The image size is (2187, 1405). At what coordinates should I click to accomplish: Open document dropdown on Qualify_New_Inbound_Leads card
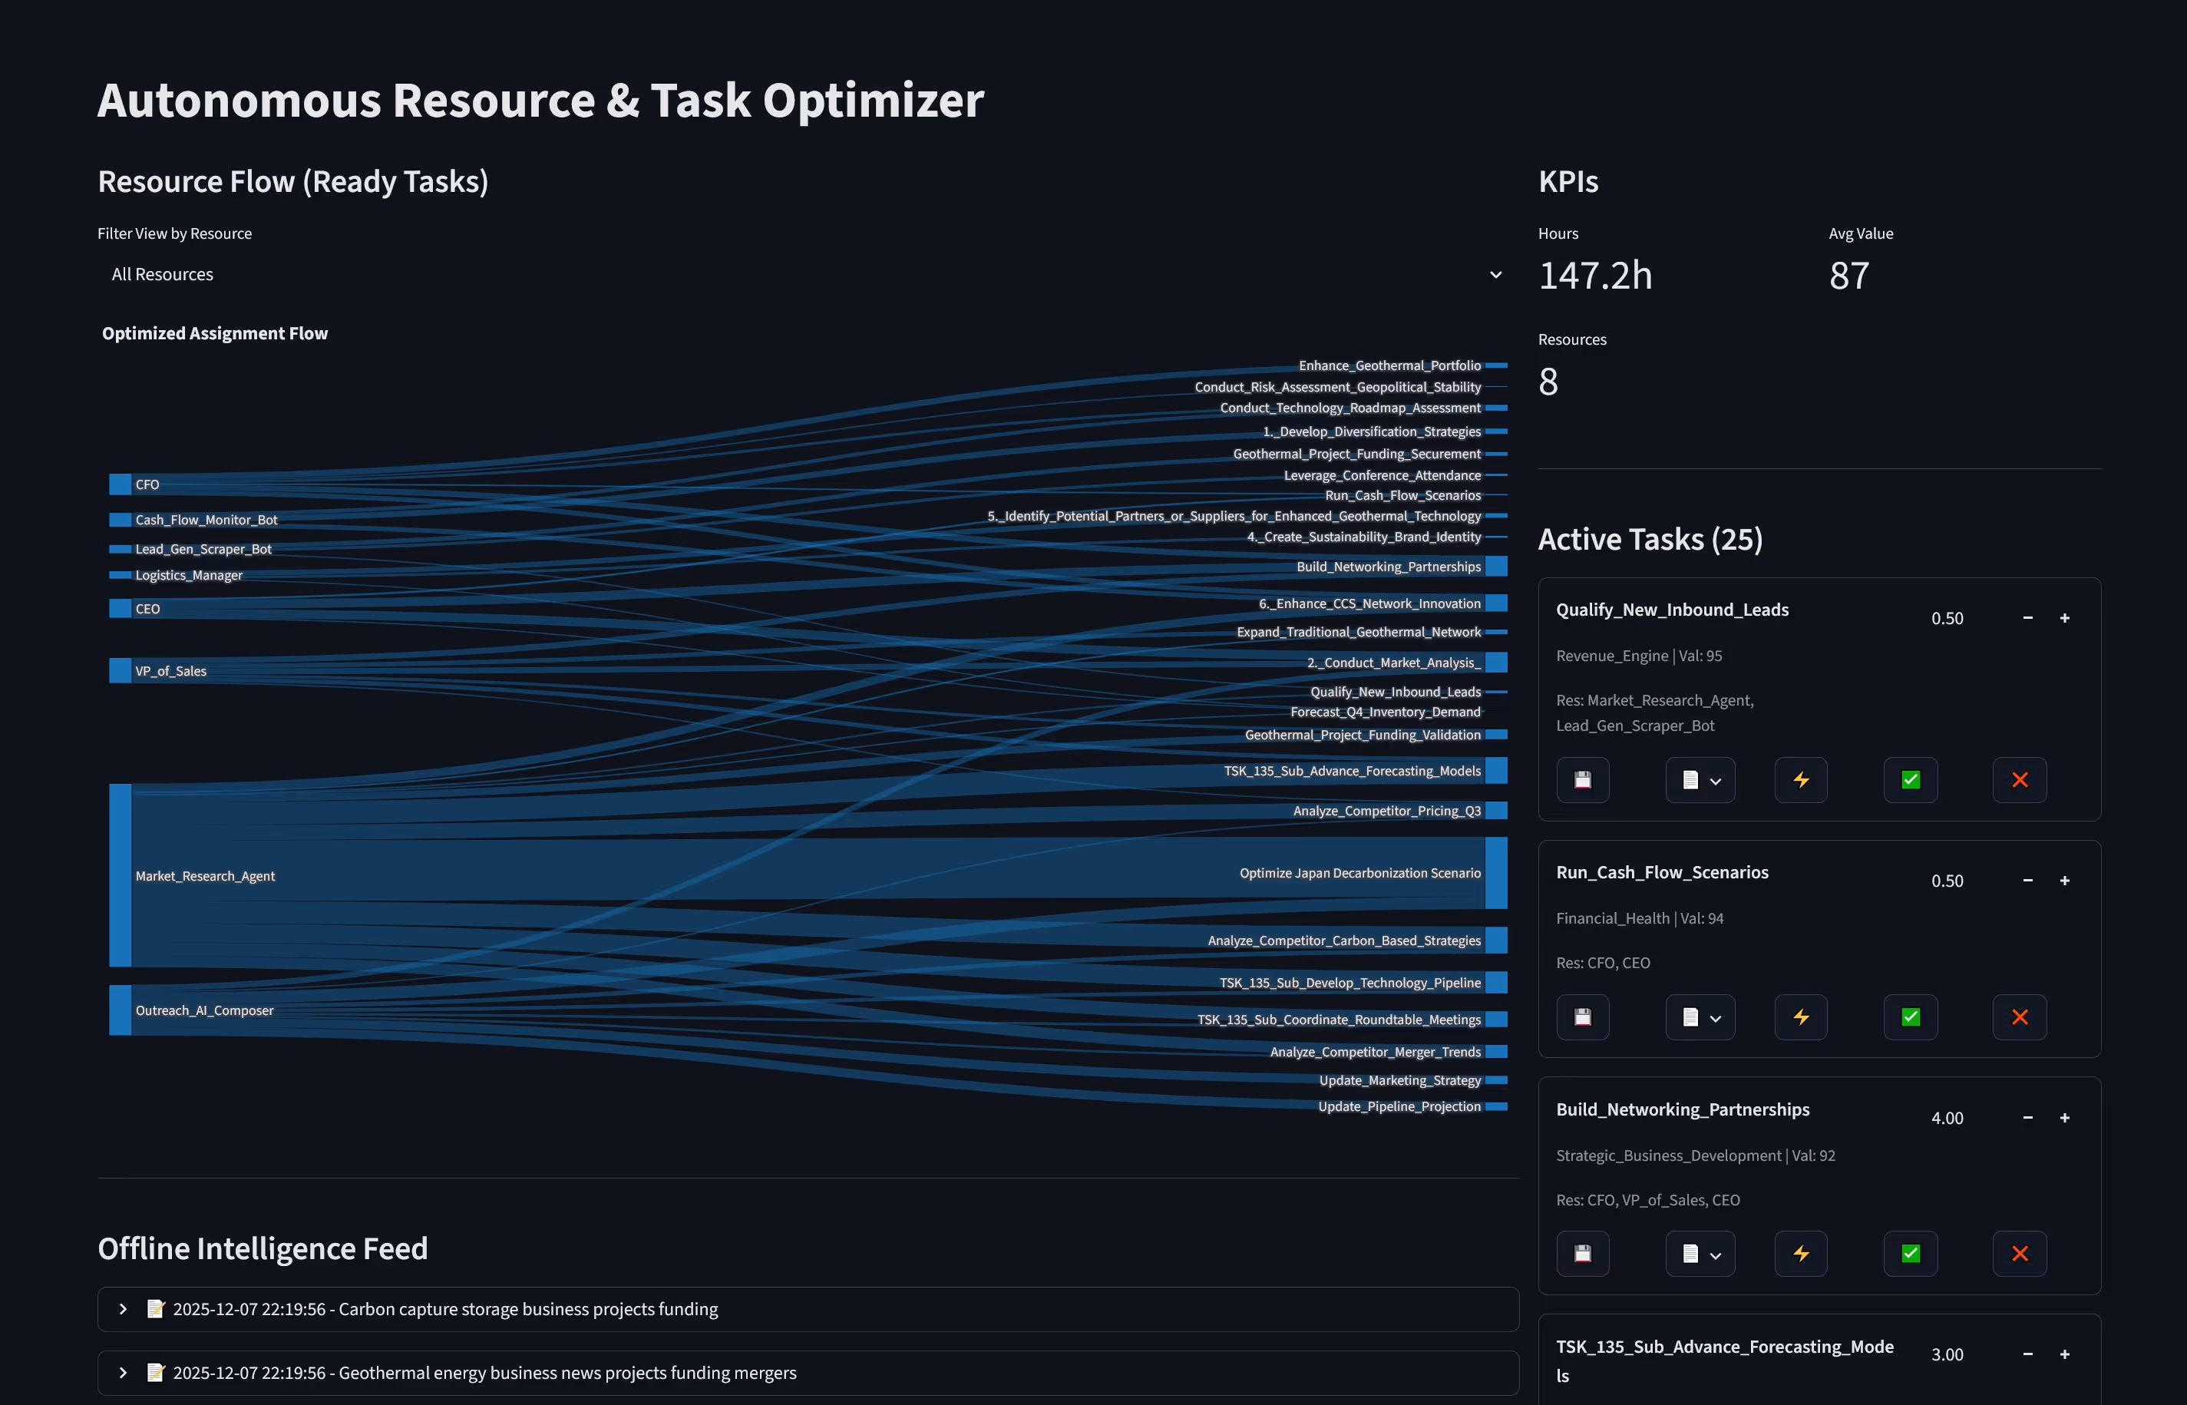[1700, 780]
